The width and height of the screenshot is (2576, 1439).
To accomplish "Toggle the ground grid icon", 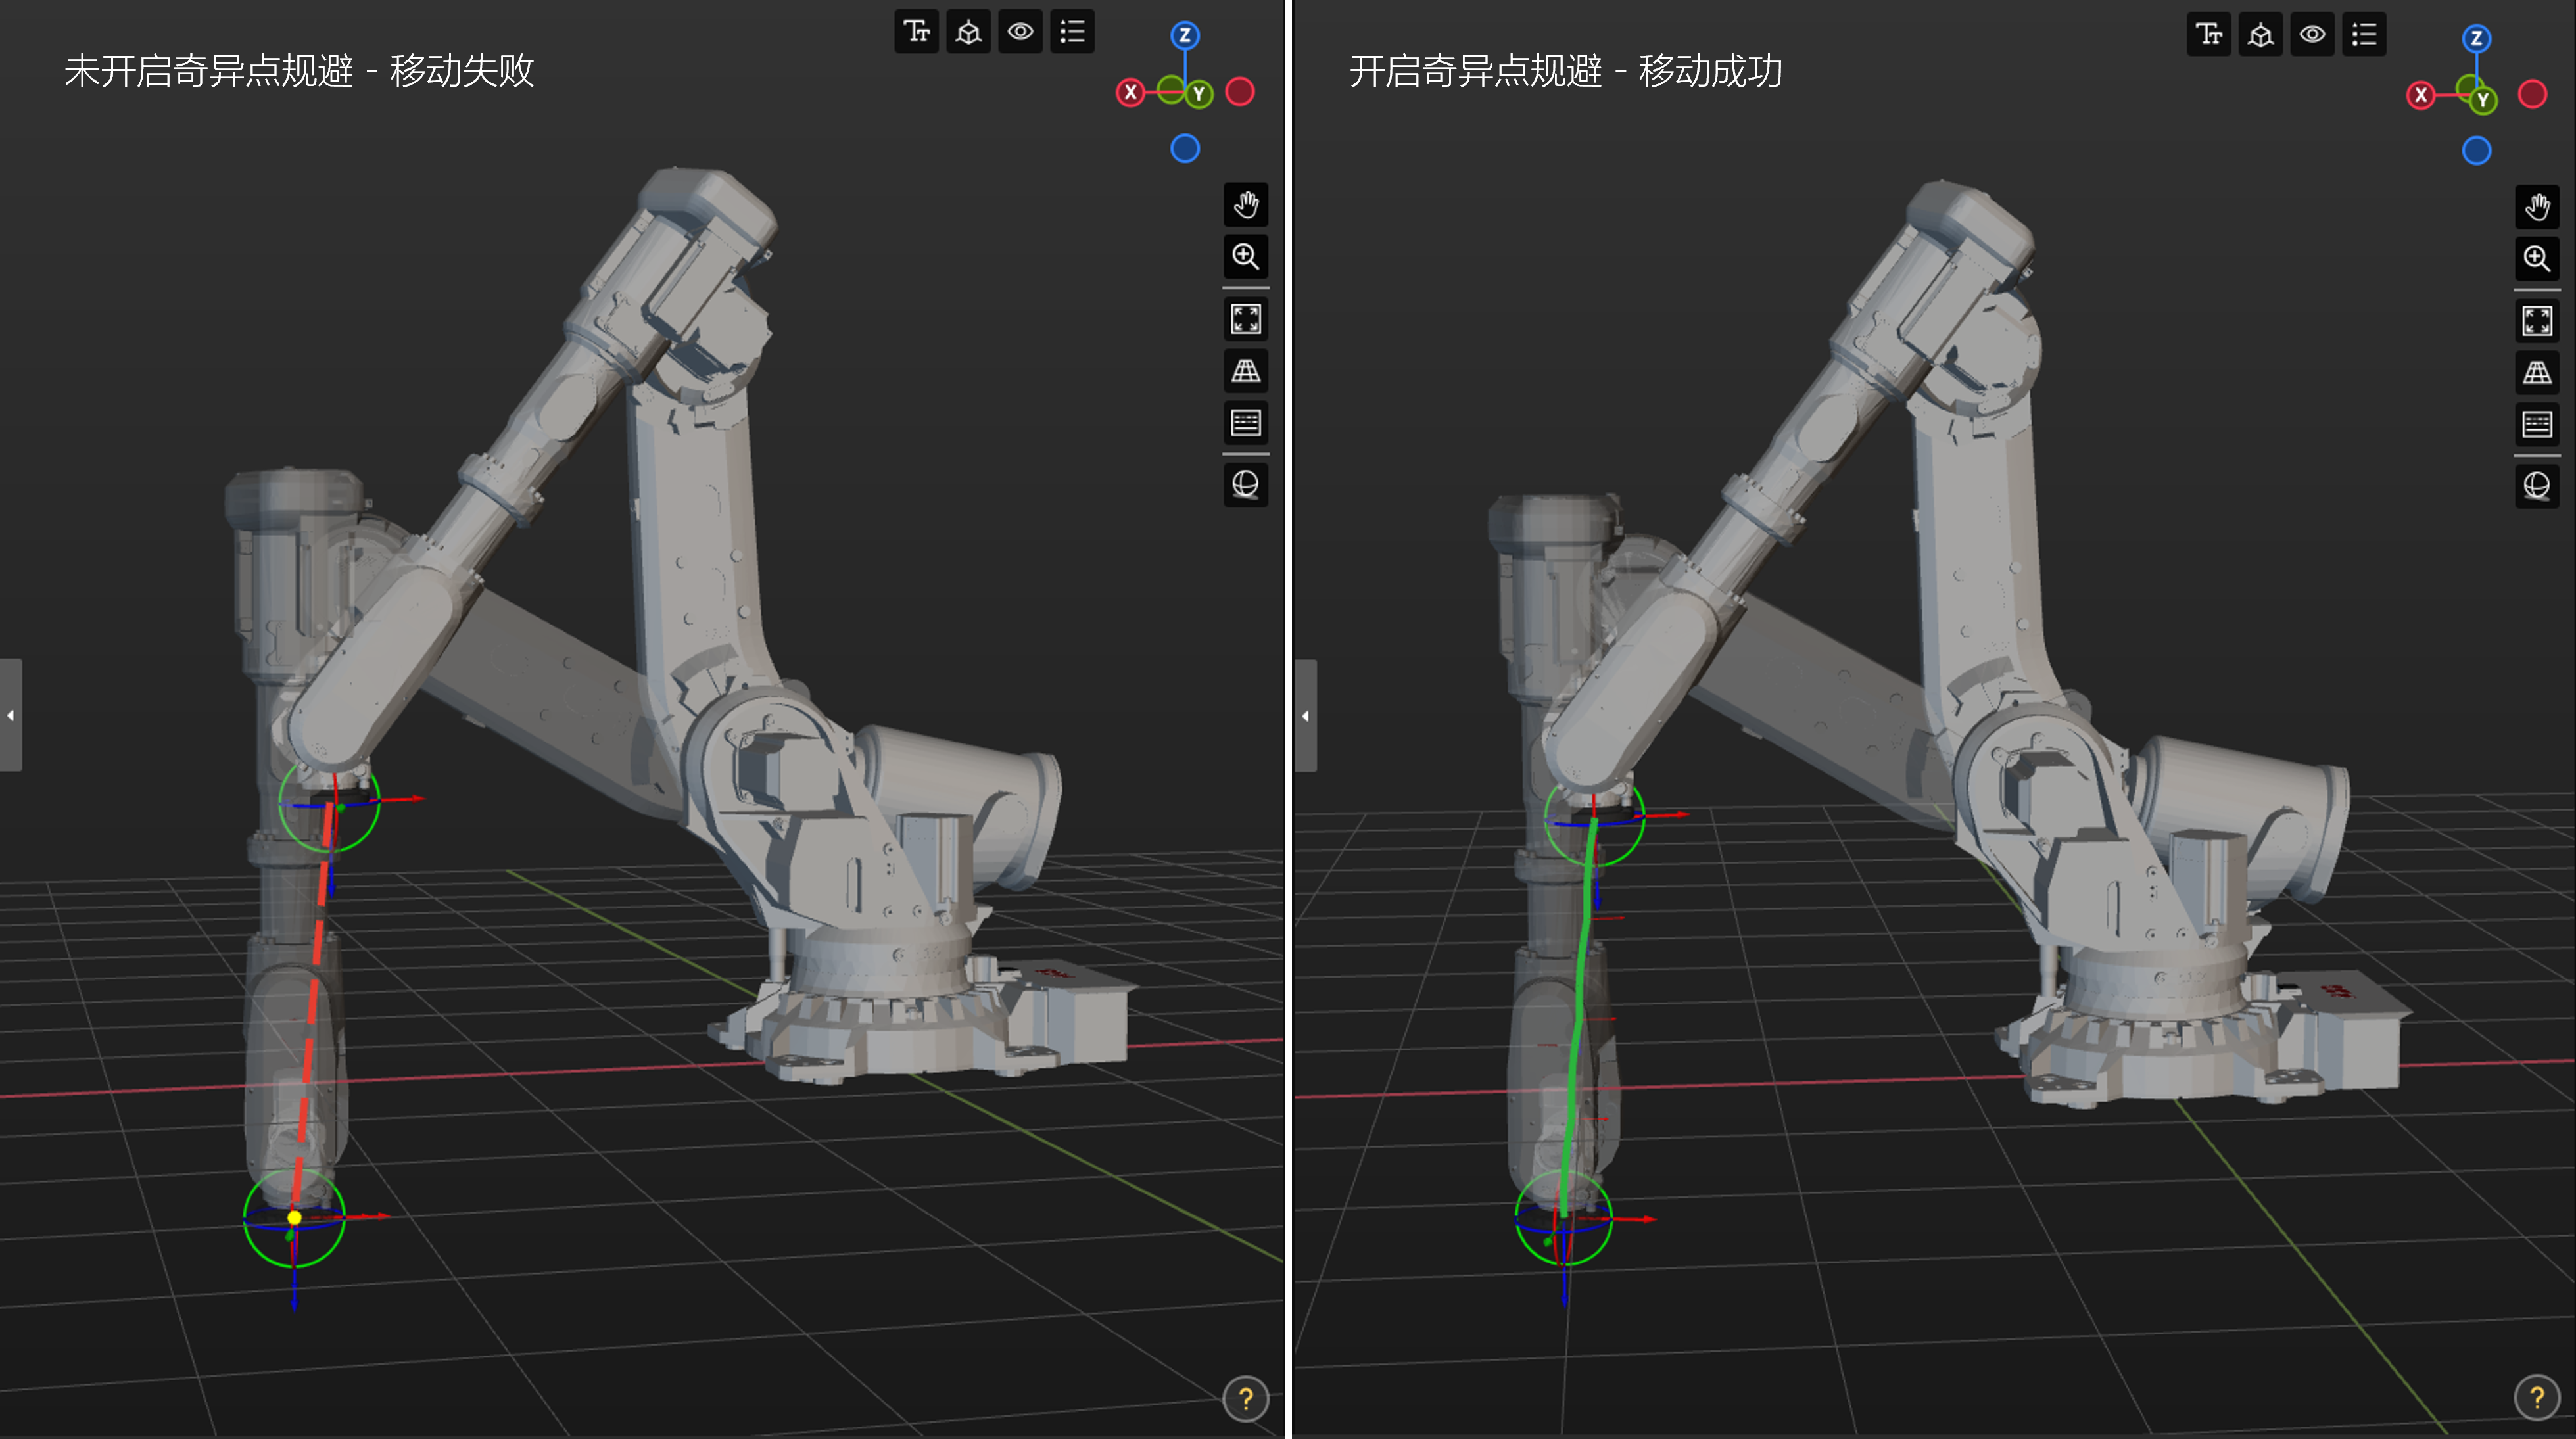I will point(1245,371).
